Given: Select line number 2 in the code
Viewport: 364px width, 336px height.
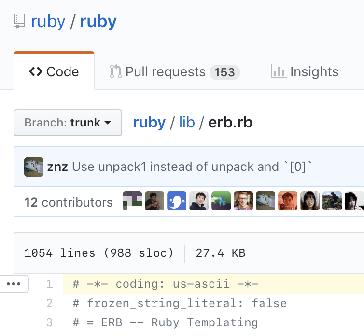Looking at the screenshot, I should (x=49, y=303).
